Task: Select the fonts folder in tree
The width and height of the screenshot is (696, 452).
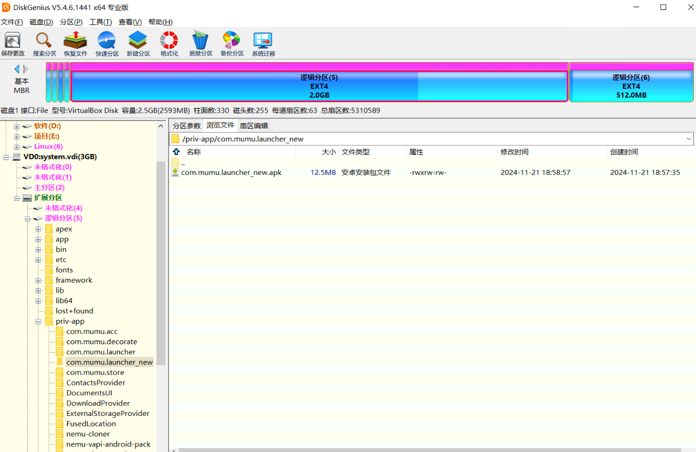Action: (x=64, y=270)
